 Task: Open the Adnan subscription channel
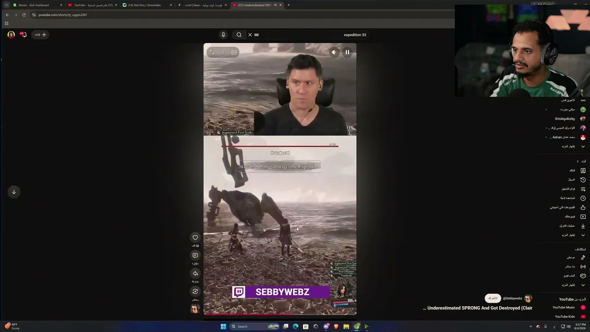[565, 137]
